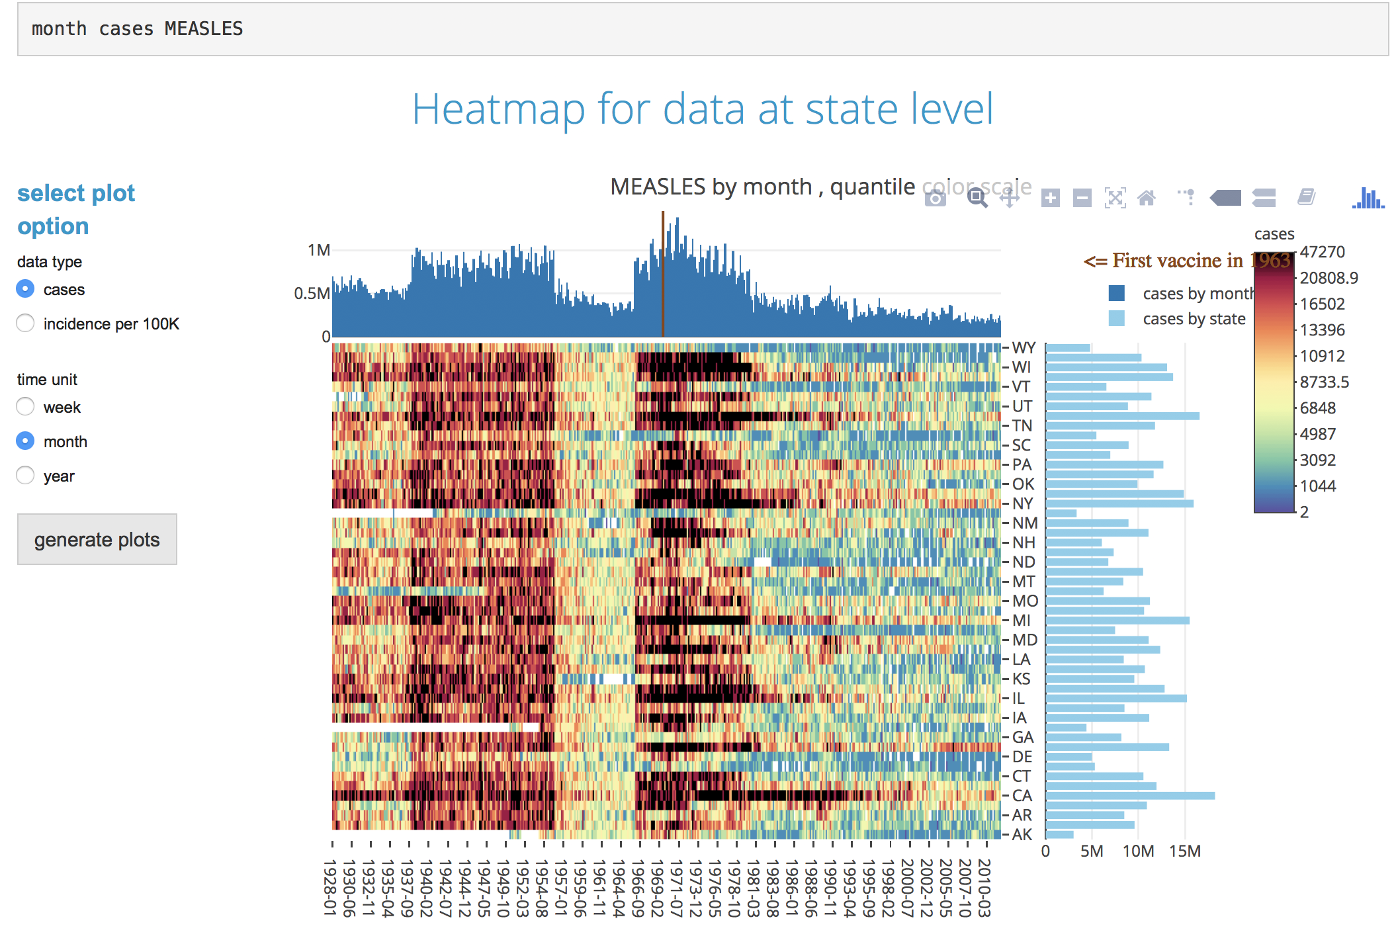1396x950 pixels.
Task: Enable show closest data on hover
Action: click(x=1225, y=198)
